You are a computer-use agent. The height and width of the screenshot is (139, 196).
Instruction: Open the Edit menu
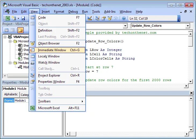[24, 12]
